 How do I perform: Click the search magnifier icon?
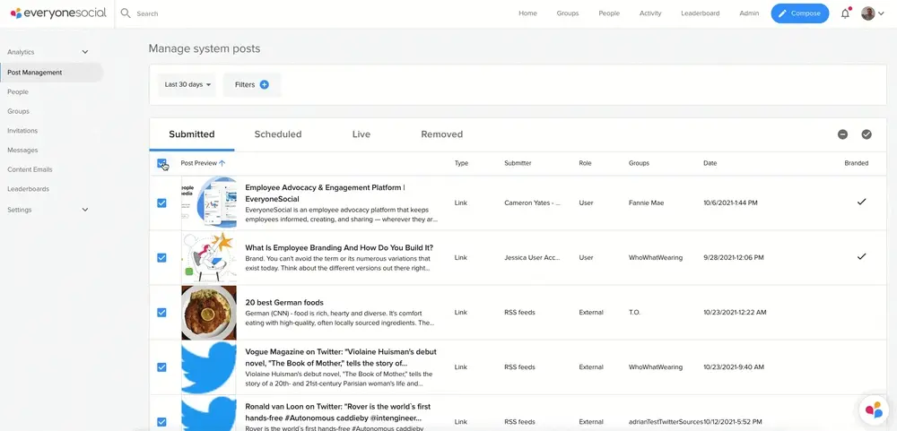coord(126,13)
